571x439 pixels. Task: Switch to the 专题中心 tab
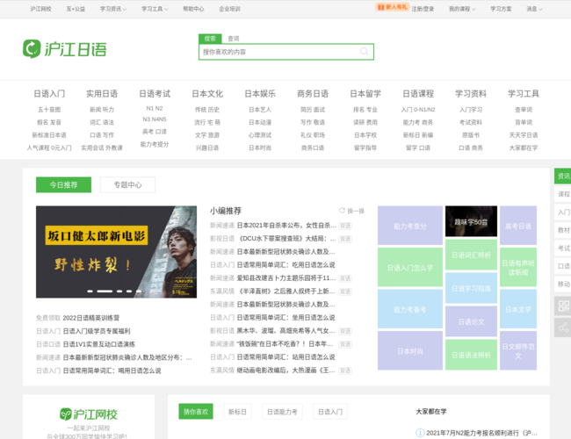[127, 184]
